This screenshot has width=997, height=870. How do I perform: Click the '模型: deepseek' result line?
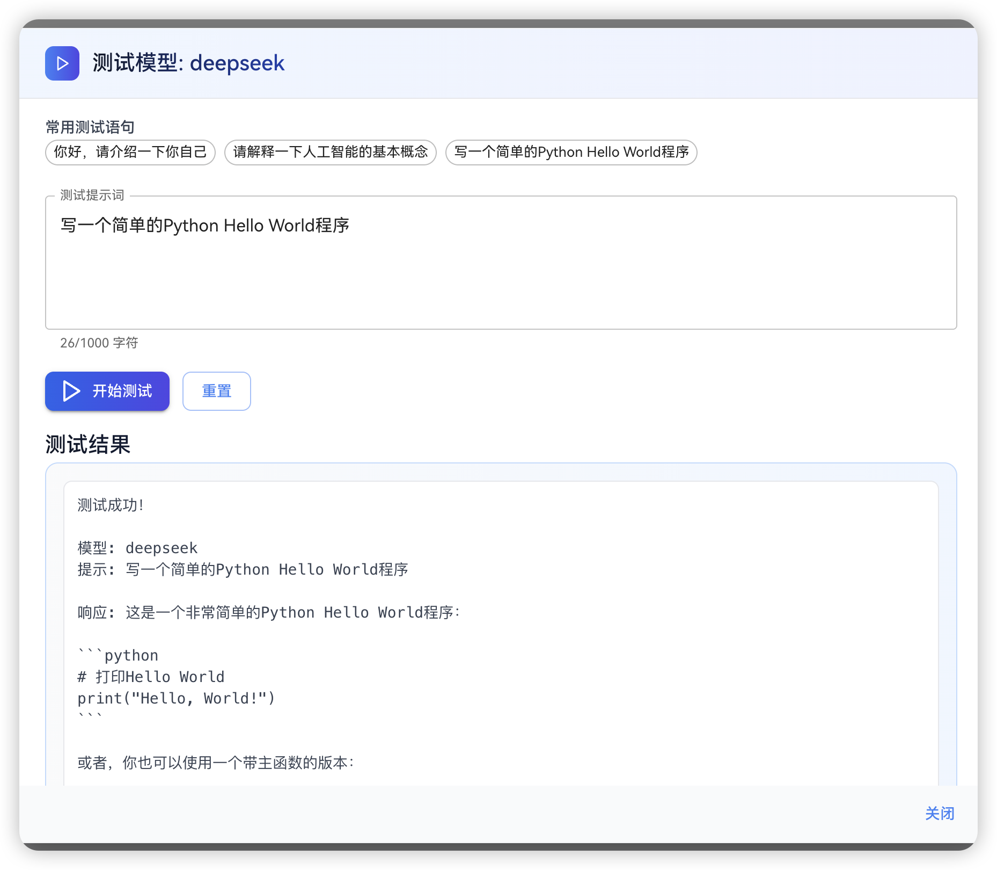138,548
